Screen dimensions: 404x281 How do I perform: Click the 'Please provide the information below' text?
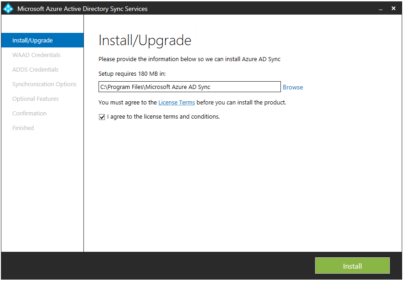click(189, 59)
